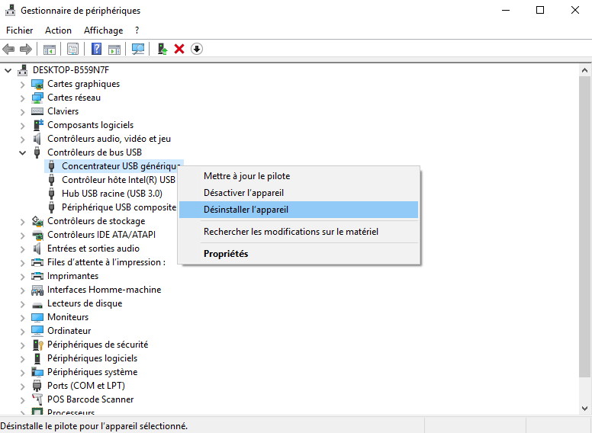Select the POS Barcode Scanner entry

90,399
